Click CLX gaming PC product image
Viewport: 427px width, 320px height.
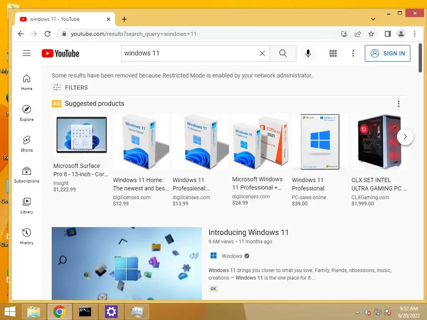point(379,142)
